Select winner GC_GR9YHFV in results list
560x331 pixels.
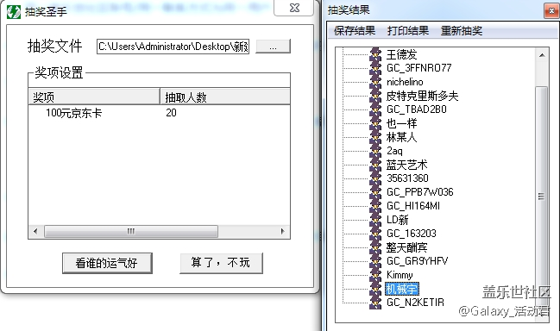[x=417, y=260]
